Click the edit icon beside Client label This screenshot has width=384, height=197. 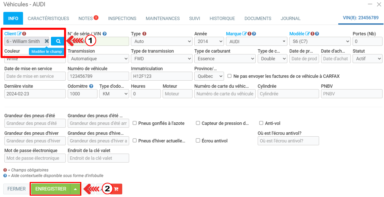tap(19, 34)
